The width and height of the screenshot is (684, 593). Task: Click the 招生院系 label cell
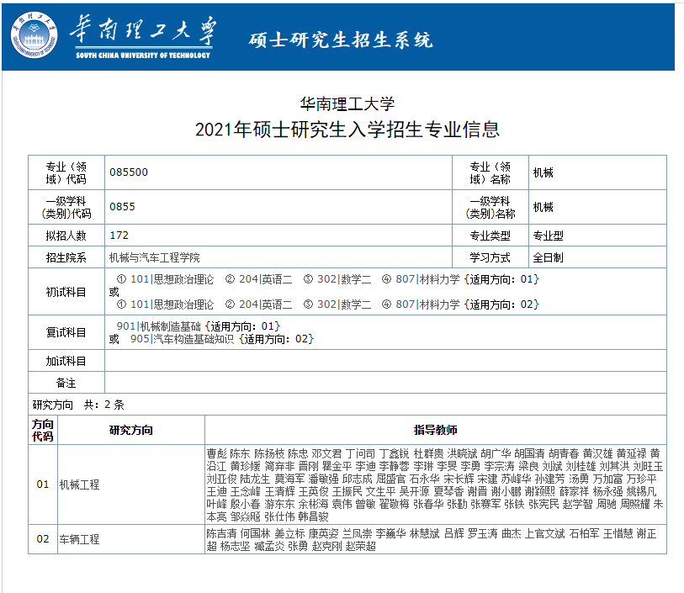point(66,257)
